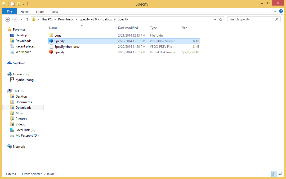Screen dimensions: 286x179
Task: Open Documents under This PC
Action: click(24, 102)
